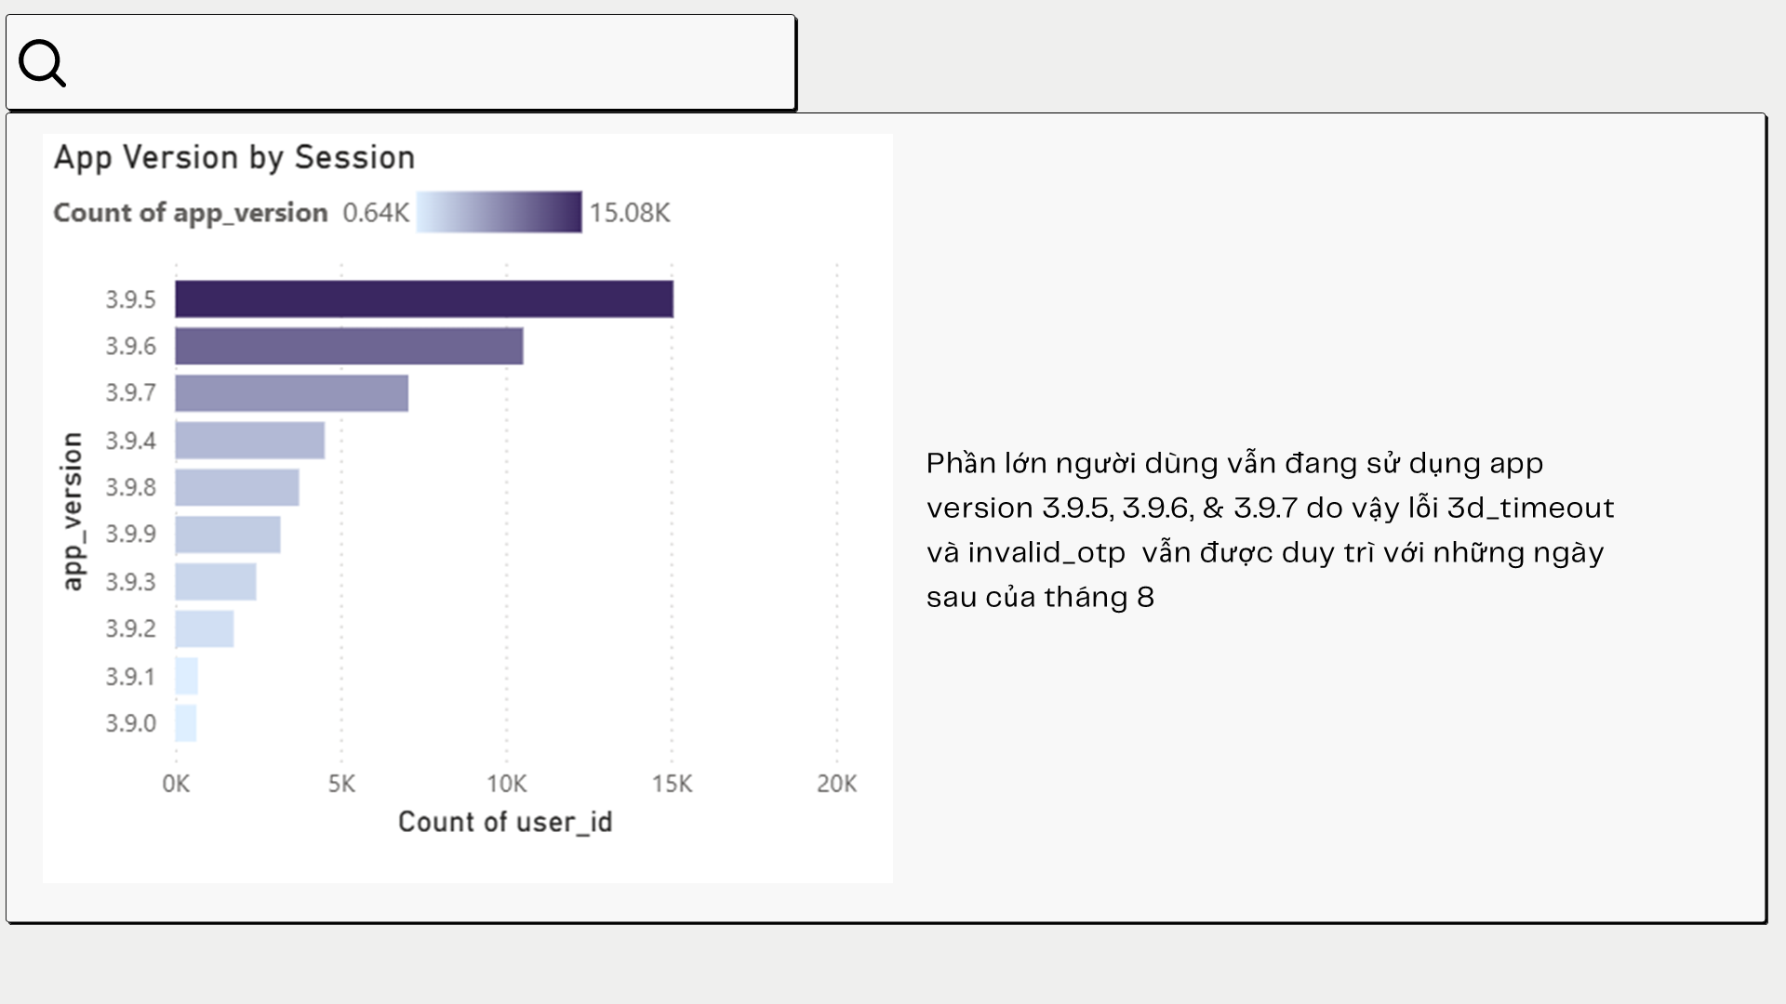Click the small 3.9.1 bar
Viewport: 1786px width, 1004px height.
point(187,677)
